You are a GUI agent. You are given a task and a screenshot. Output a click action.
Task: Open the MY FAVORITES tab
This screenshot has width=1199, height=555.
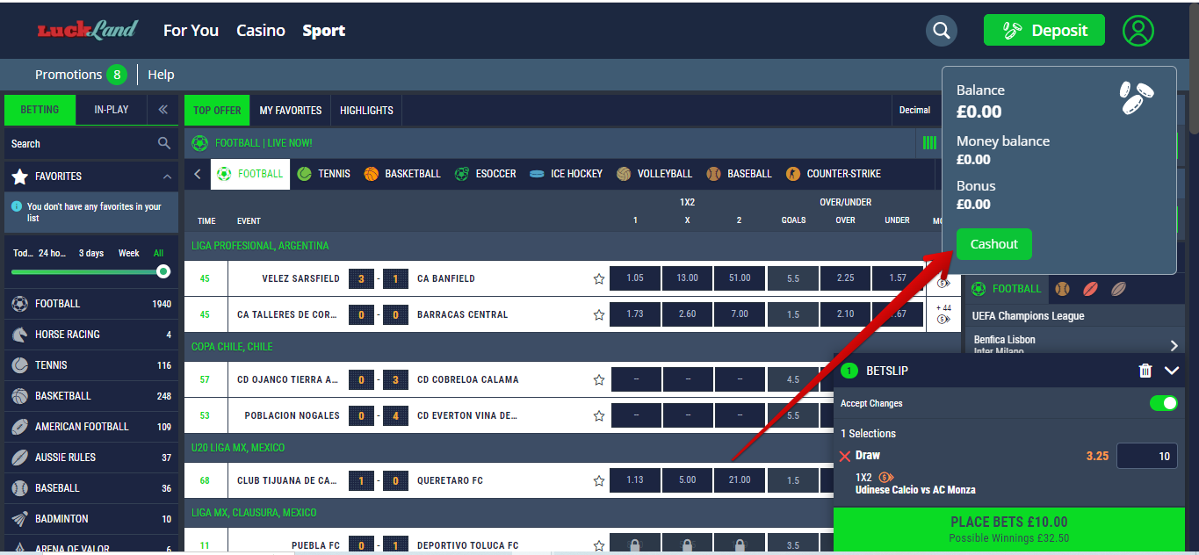pyautogui.click(x=291, y=110)
